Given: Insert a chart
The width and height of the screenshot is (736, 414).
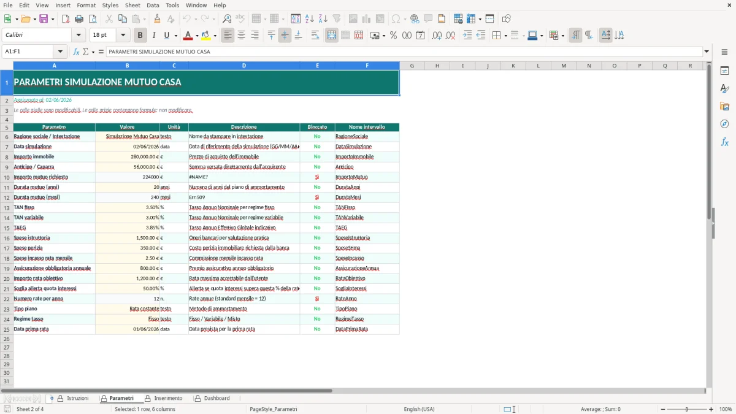Looking at the screenshot, I should [x=367, y=19].
